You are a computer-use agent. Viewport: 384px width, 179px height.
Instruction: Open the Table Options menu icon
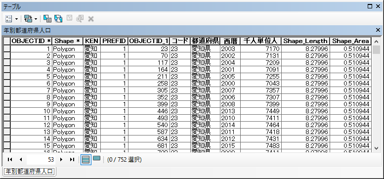coord(8,19)
